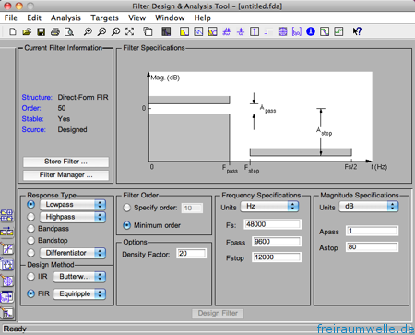Click the Fs sampling frequency field
415x335 pixels.
(x=272, y=224)
